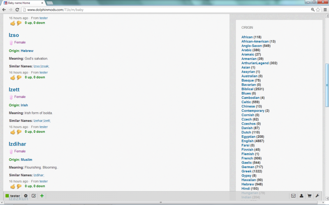Image resolution: width=329 pixels, height=205 pixels.
Task: Filter by Biblical origin in sidebar
Action: tap(247, 89)
